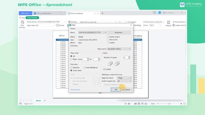This screenshot has width=205, height=115.
Task: Click the eye protection mode icon
Action: [146, 103]
